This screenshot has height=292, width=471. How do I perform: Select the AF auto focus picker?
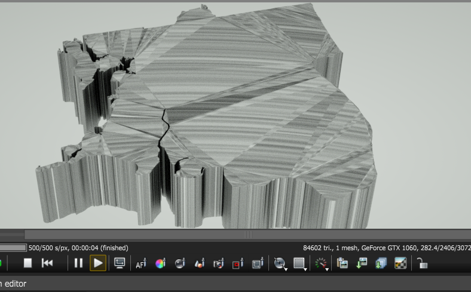[x=141, y=263]
